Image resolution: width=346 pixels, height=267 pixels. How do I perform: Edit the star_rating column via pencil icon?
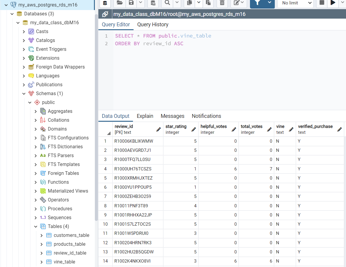tap(194, 129)
